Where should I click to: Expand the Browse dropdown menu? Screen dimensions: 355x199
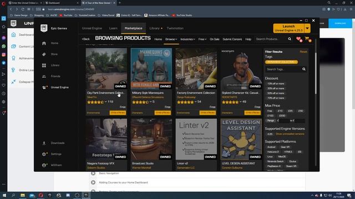coord(171,39)
